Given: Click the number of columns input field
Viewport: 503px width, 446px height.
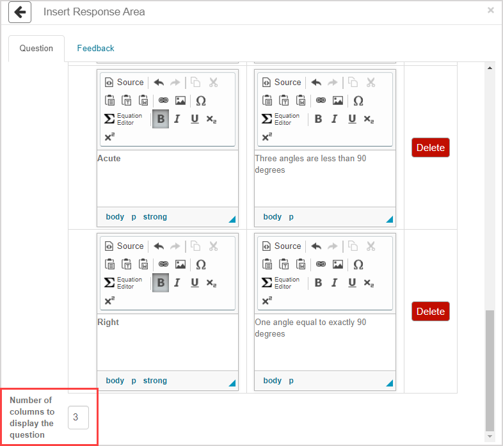Looking at the screenshot, I should [x=78, y=417].
